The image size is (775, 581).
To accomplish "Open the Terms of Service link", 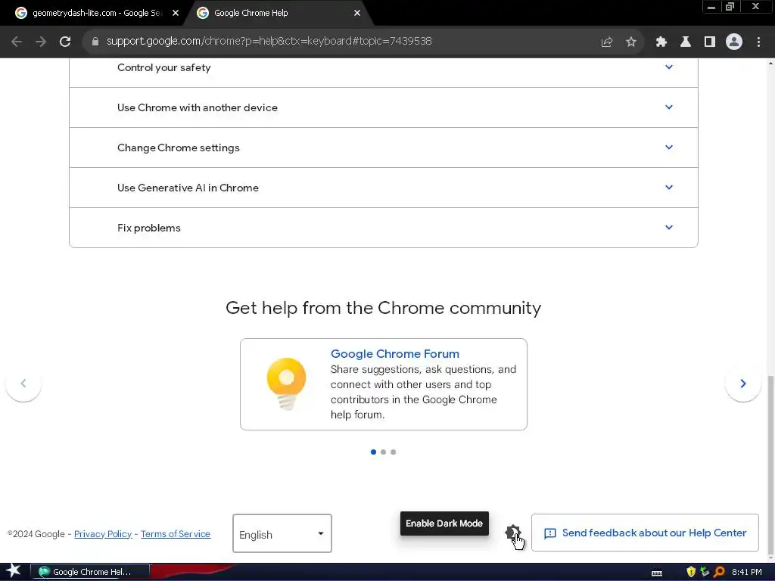I will tap(176, 534).
